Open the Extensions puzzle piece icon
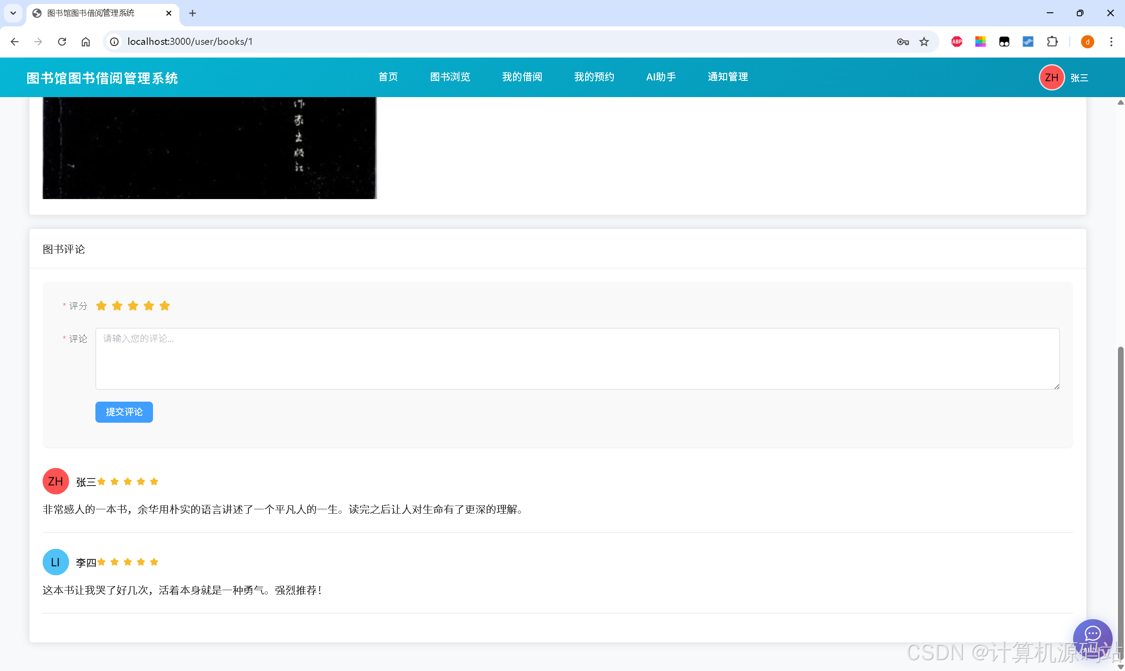The height and width of the screenshot is (671, 1125). tap(1052, 42)
